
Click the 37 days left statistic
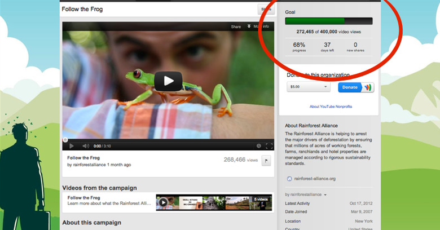coord(327,47)
